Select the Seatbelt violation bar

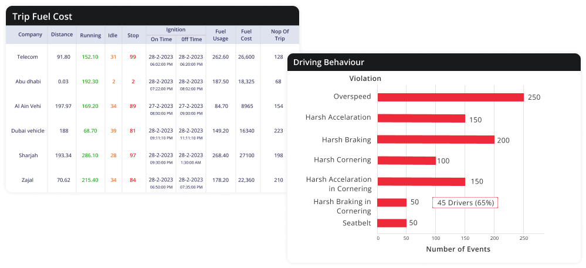click(392, 223)
